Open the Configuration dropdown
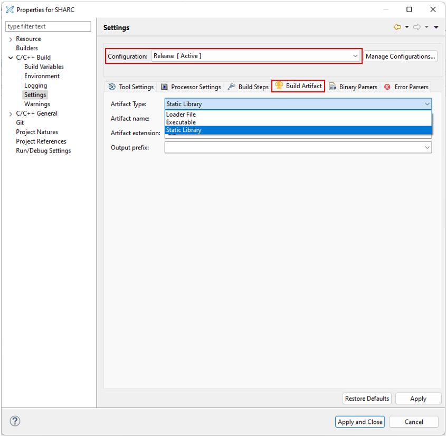The height and width of the screenshot is (436, 446). click(255, 56)
